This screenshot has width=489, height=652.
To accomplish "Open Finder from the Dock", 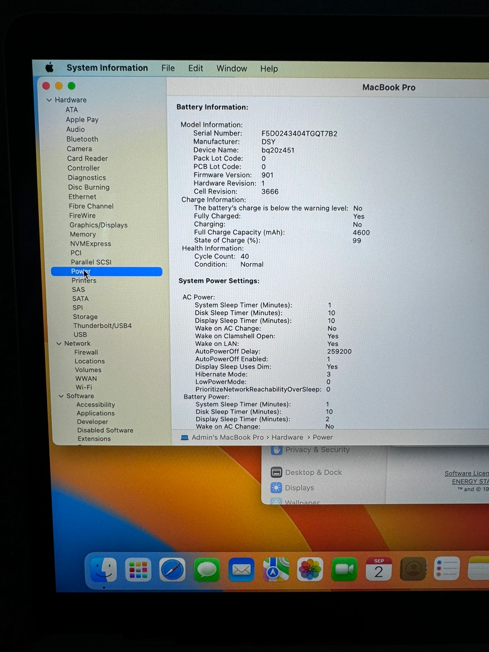I will (x=104, y=570).
